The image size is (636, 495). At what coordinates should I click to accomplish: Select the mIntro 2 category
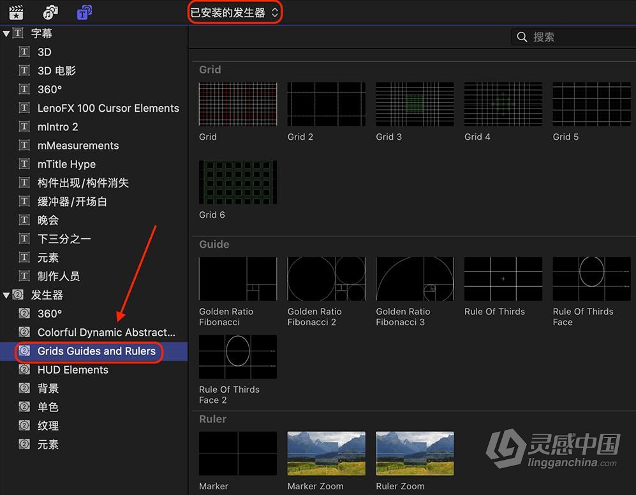[x=57, y=126]
